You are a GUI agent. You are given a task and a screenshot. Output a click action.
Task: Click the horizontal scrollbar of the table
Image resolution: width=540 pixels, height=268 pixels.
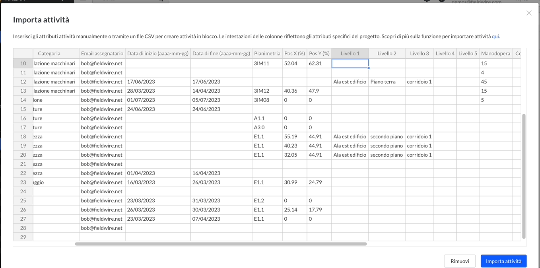221,244
